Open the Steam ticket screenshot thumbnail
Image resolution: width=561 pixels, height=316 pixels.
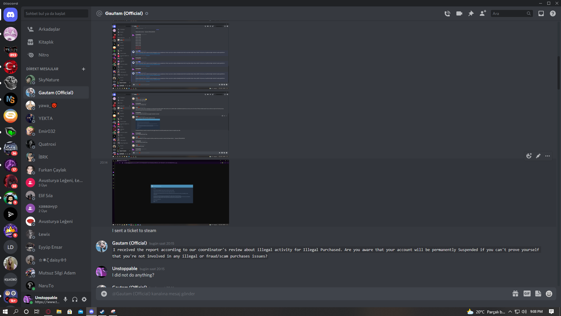pyautogui.click(x=170, y=193)
